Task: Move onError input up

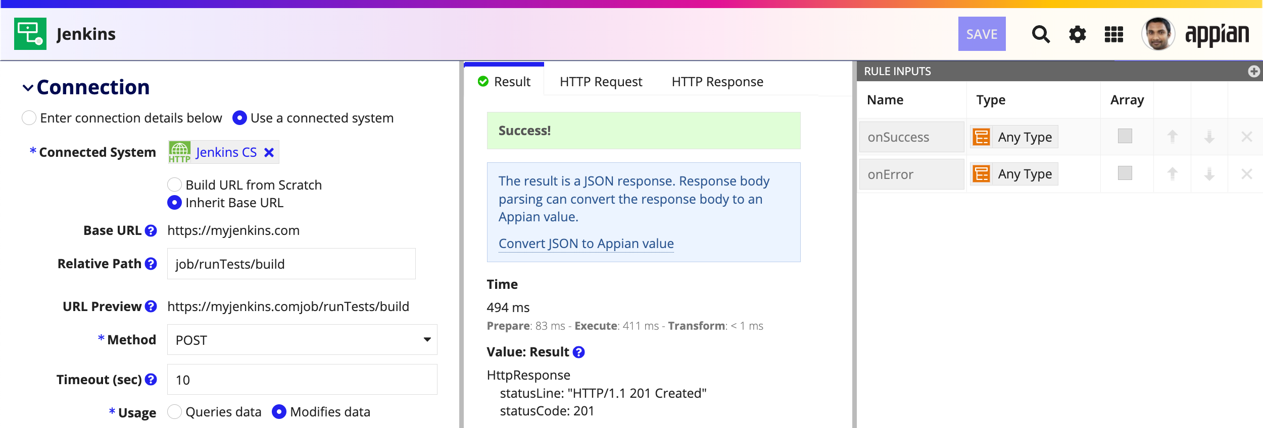Action: click(1172, 174)
